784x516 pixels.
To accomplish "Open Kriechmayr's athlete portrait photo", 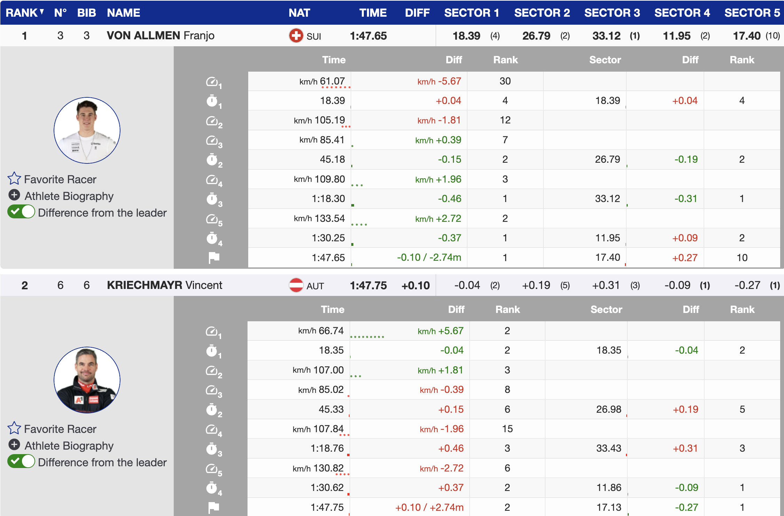I will coord(87,380).
